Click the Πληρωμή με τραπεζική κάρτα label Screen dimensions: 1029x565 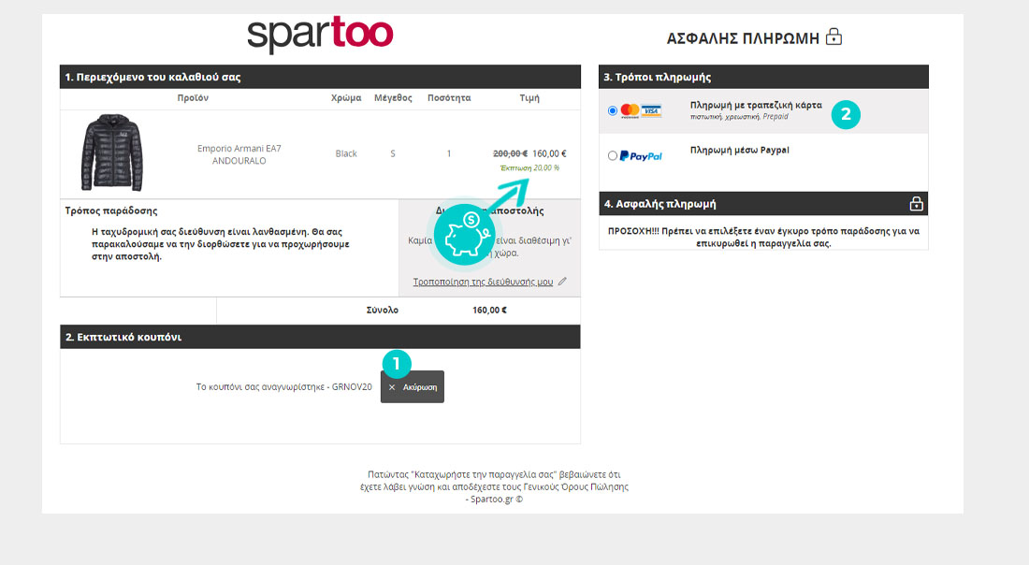click(x=755, y=105)
